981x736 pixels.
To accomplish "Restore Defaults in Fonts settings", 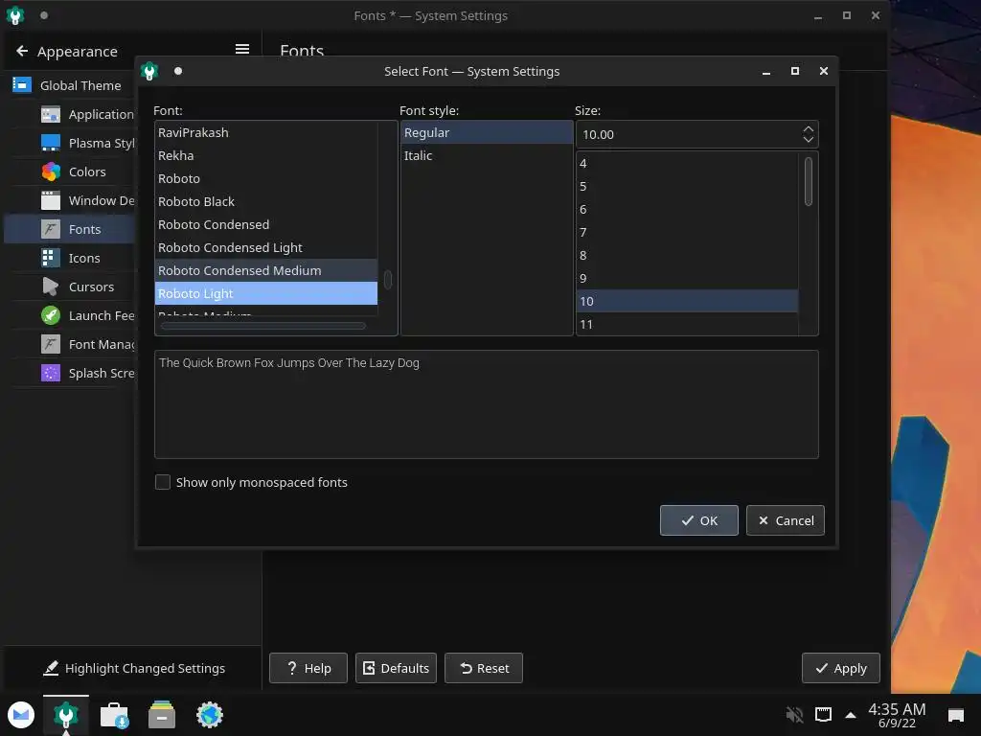I will (x=396, y=668).
